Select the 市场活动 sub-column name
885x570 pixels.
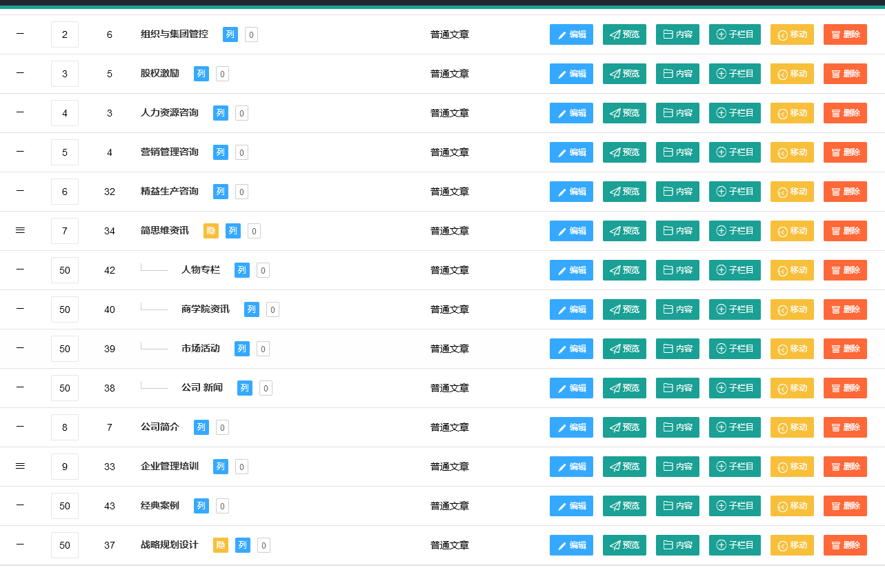tap(200, 349)
